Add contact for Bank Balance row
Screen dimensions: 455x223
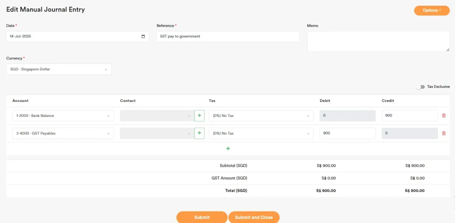pyautogui.click(x=199, y=116)
